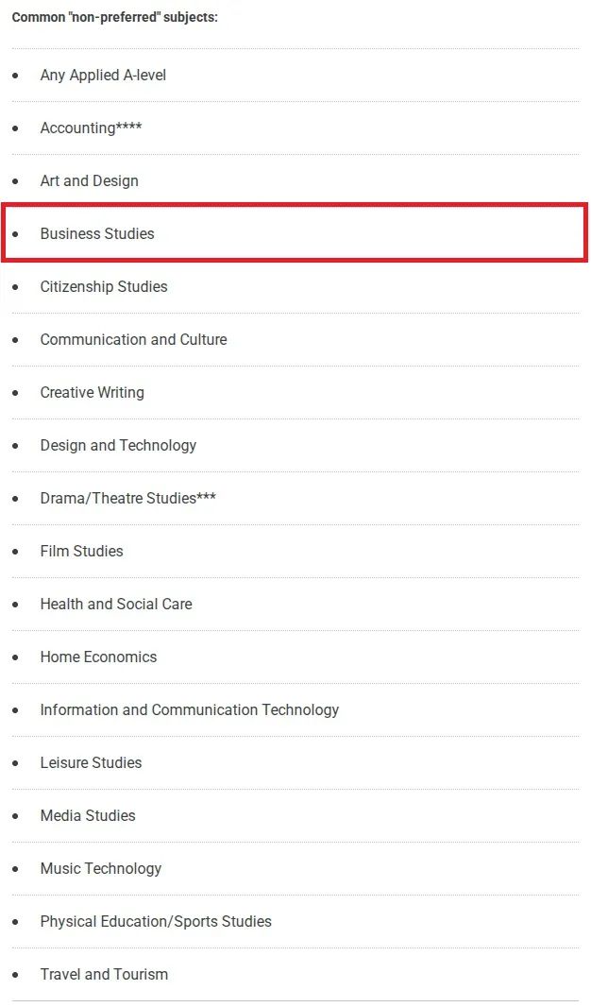Select the 'Design and Technology' entry
Screen dimensions: 591x1007
(x=118, y=445)
